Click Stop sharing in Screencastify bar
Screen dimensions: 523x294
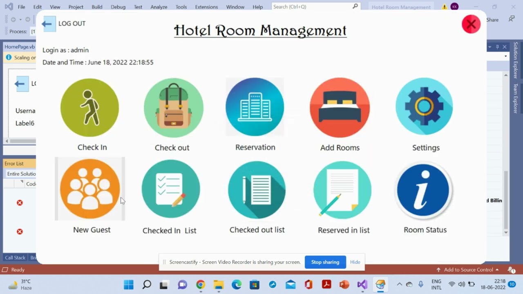325,262
